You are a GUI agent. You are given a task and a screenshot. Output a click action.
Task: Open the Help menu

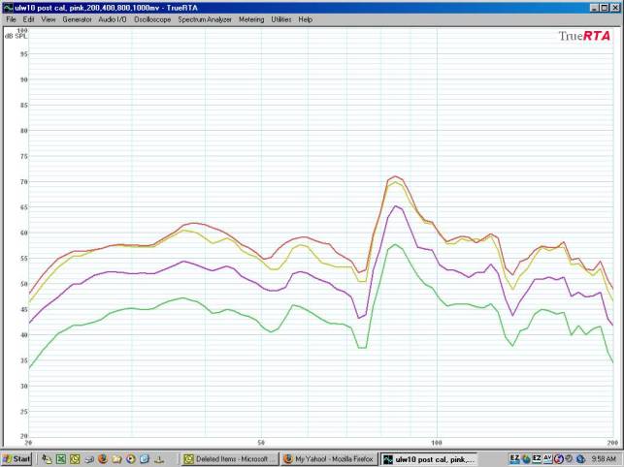[306, 19]
